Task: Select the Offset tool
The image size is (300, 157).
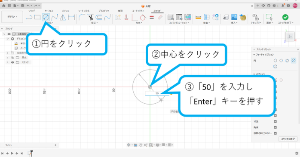Action: tap(99, 18)
